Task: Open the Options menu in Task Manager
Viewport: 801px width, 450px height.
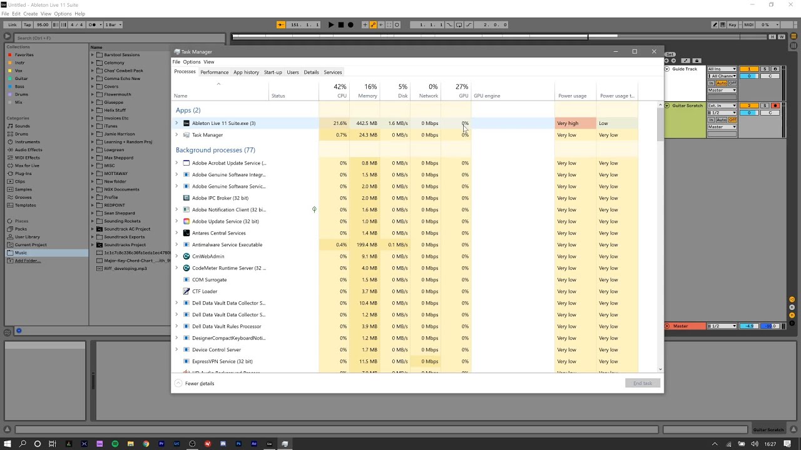Action: (191, 62)
